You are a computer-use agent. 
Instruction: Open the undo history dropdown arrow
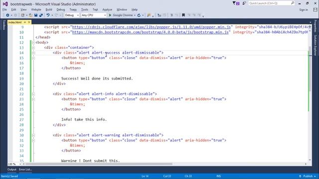52,15
